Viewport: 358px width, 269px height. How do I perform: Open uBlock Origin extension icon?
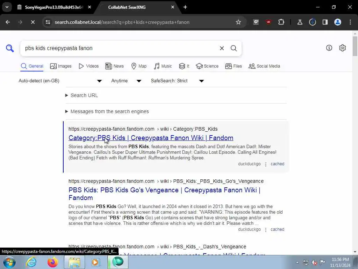coord(268,22)
